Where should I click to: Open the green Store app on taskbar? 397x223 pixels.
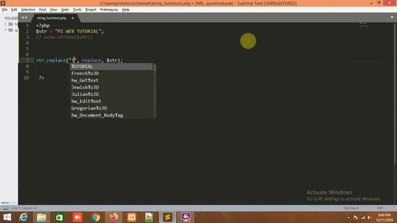(x=60, y=217)
